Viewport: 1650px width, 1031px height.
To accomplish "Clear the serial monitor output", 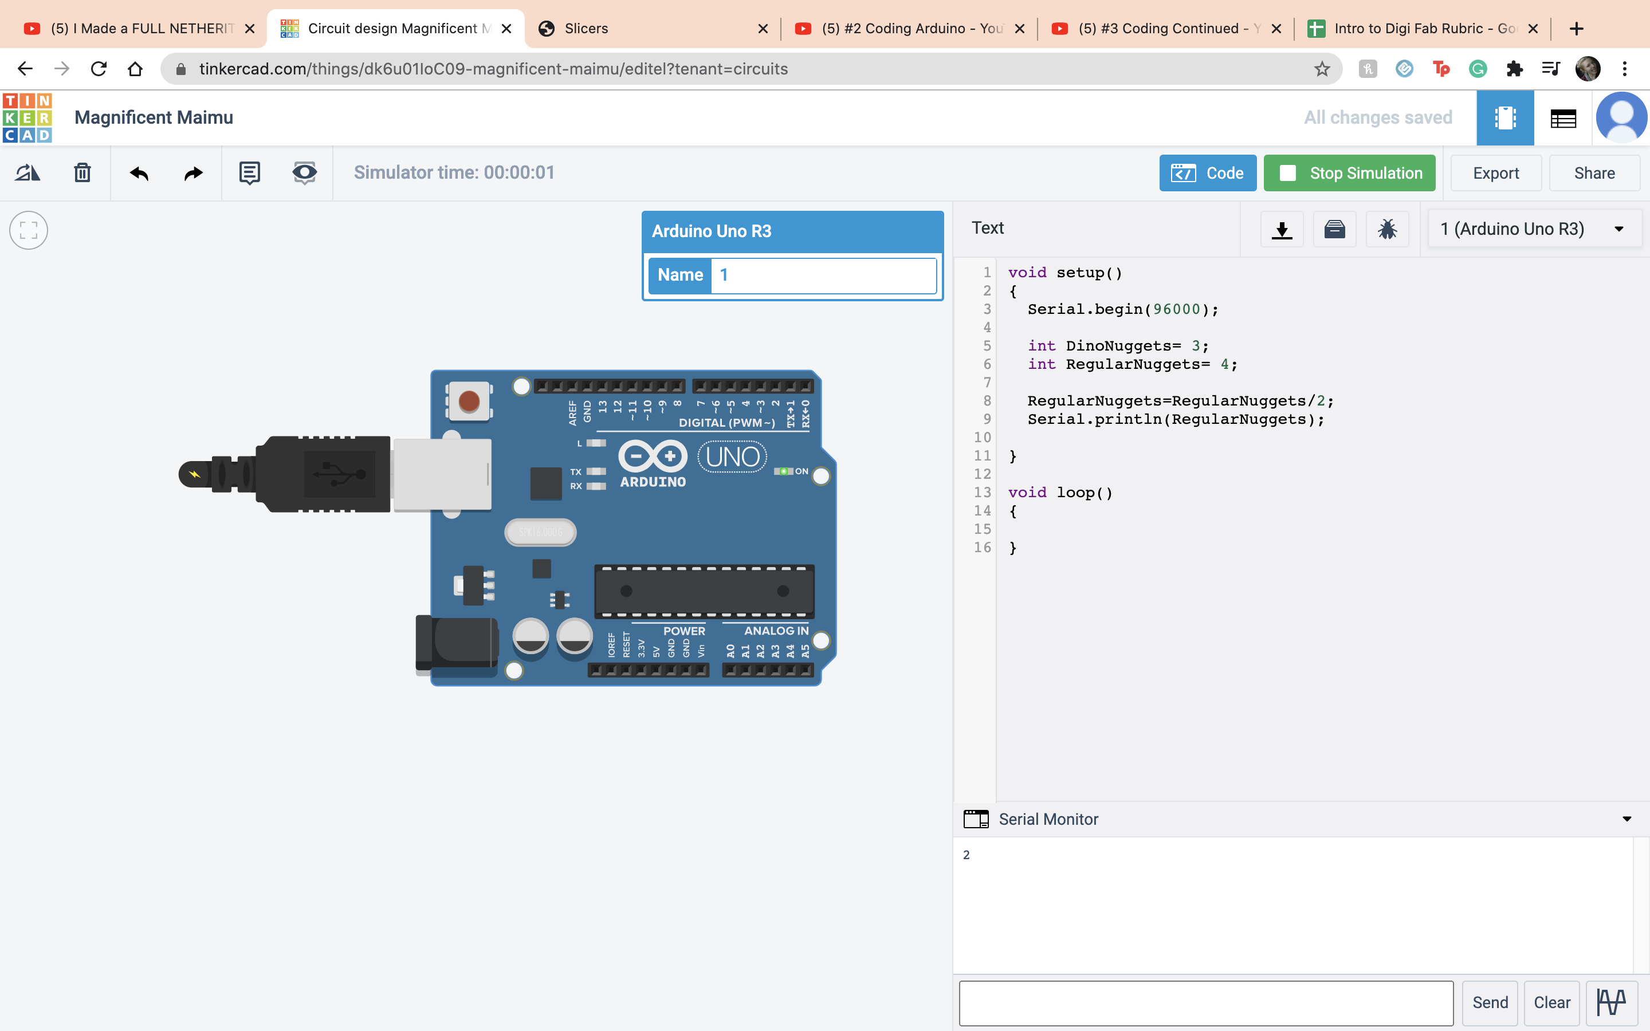I will pyautogui.click(x=1552, y=1002).
